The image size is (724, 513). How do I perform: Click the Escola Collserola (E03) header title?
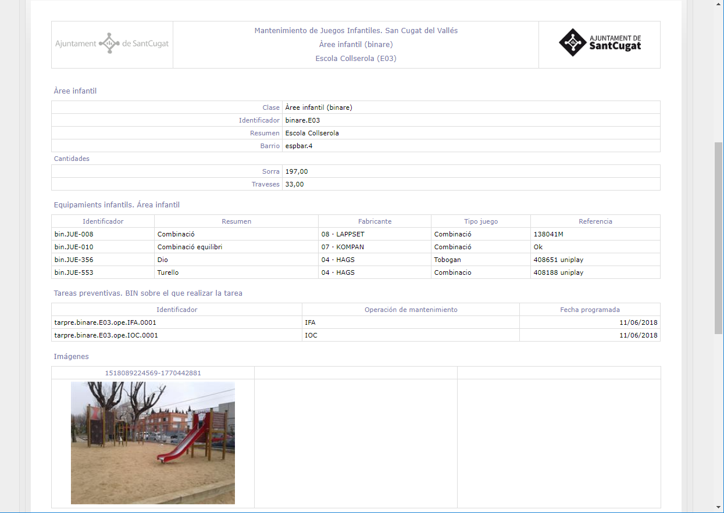click(356, 58)
